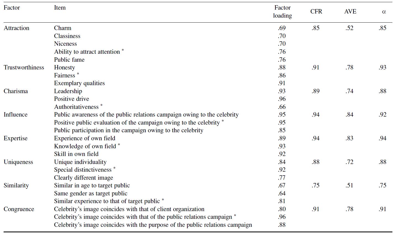Viewport: 396px width, 234px height.
Task: Select the Skill in own field item
Action: click(76, 154)
